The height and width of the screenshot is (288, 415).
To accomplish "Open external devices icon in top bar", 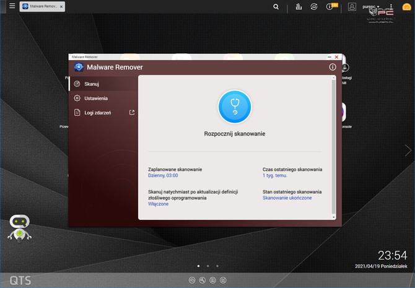I will [x=313, y=7].
